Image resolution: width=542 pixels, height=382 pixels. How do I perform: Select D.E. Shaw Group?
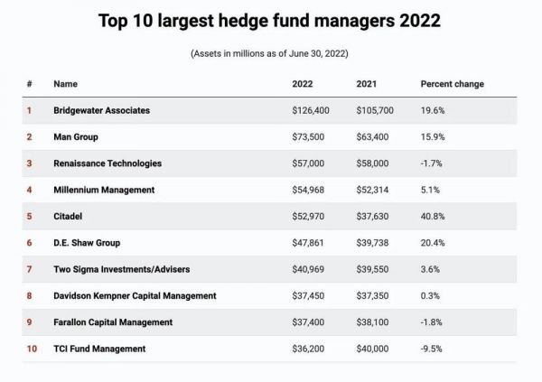(x=87, y=243)
